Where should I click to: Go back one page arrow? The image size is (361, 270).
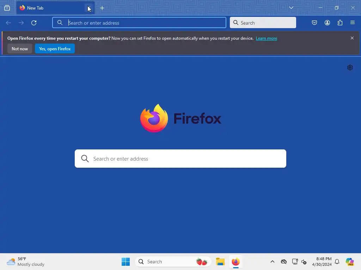pyautogui.click(x=8, y=23)
